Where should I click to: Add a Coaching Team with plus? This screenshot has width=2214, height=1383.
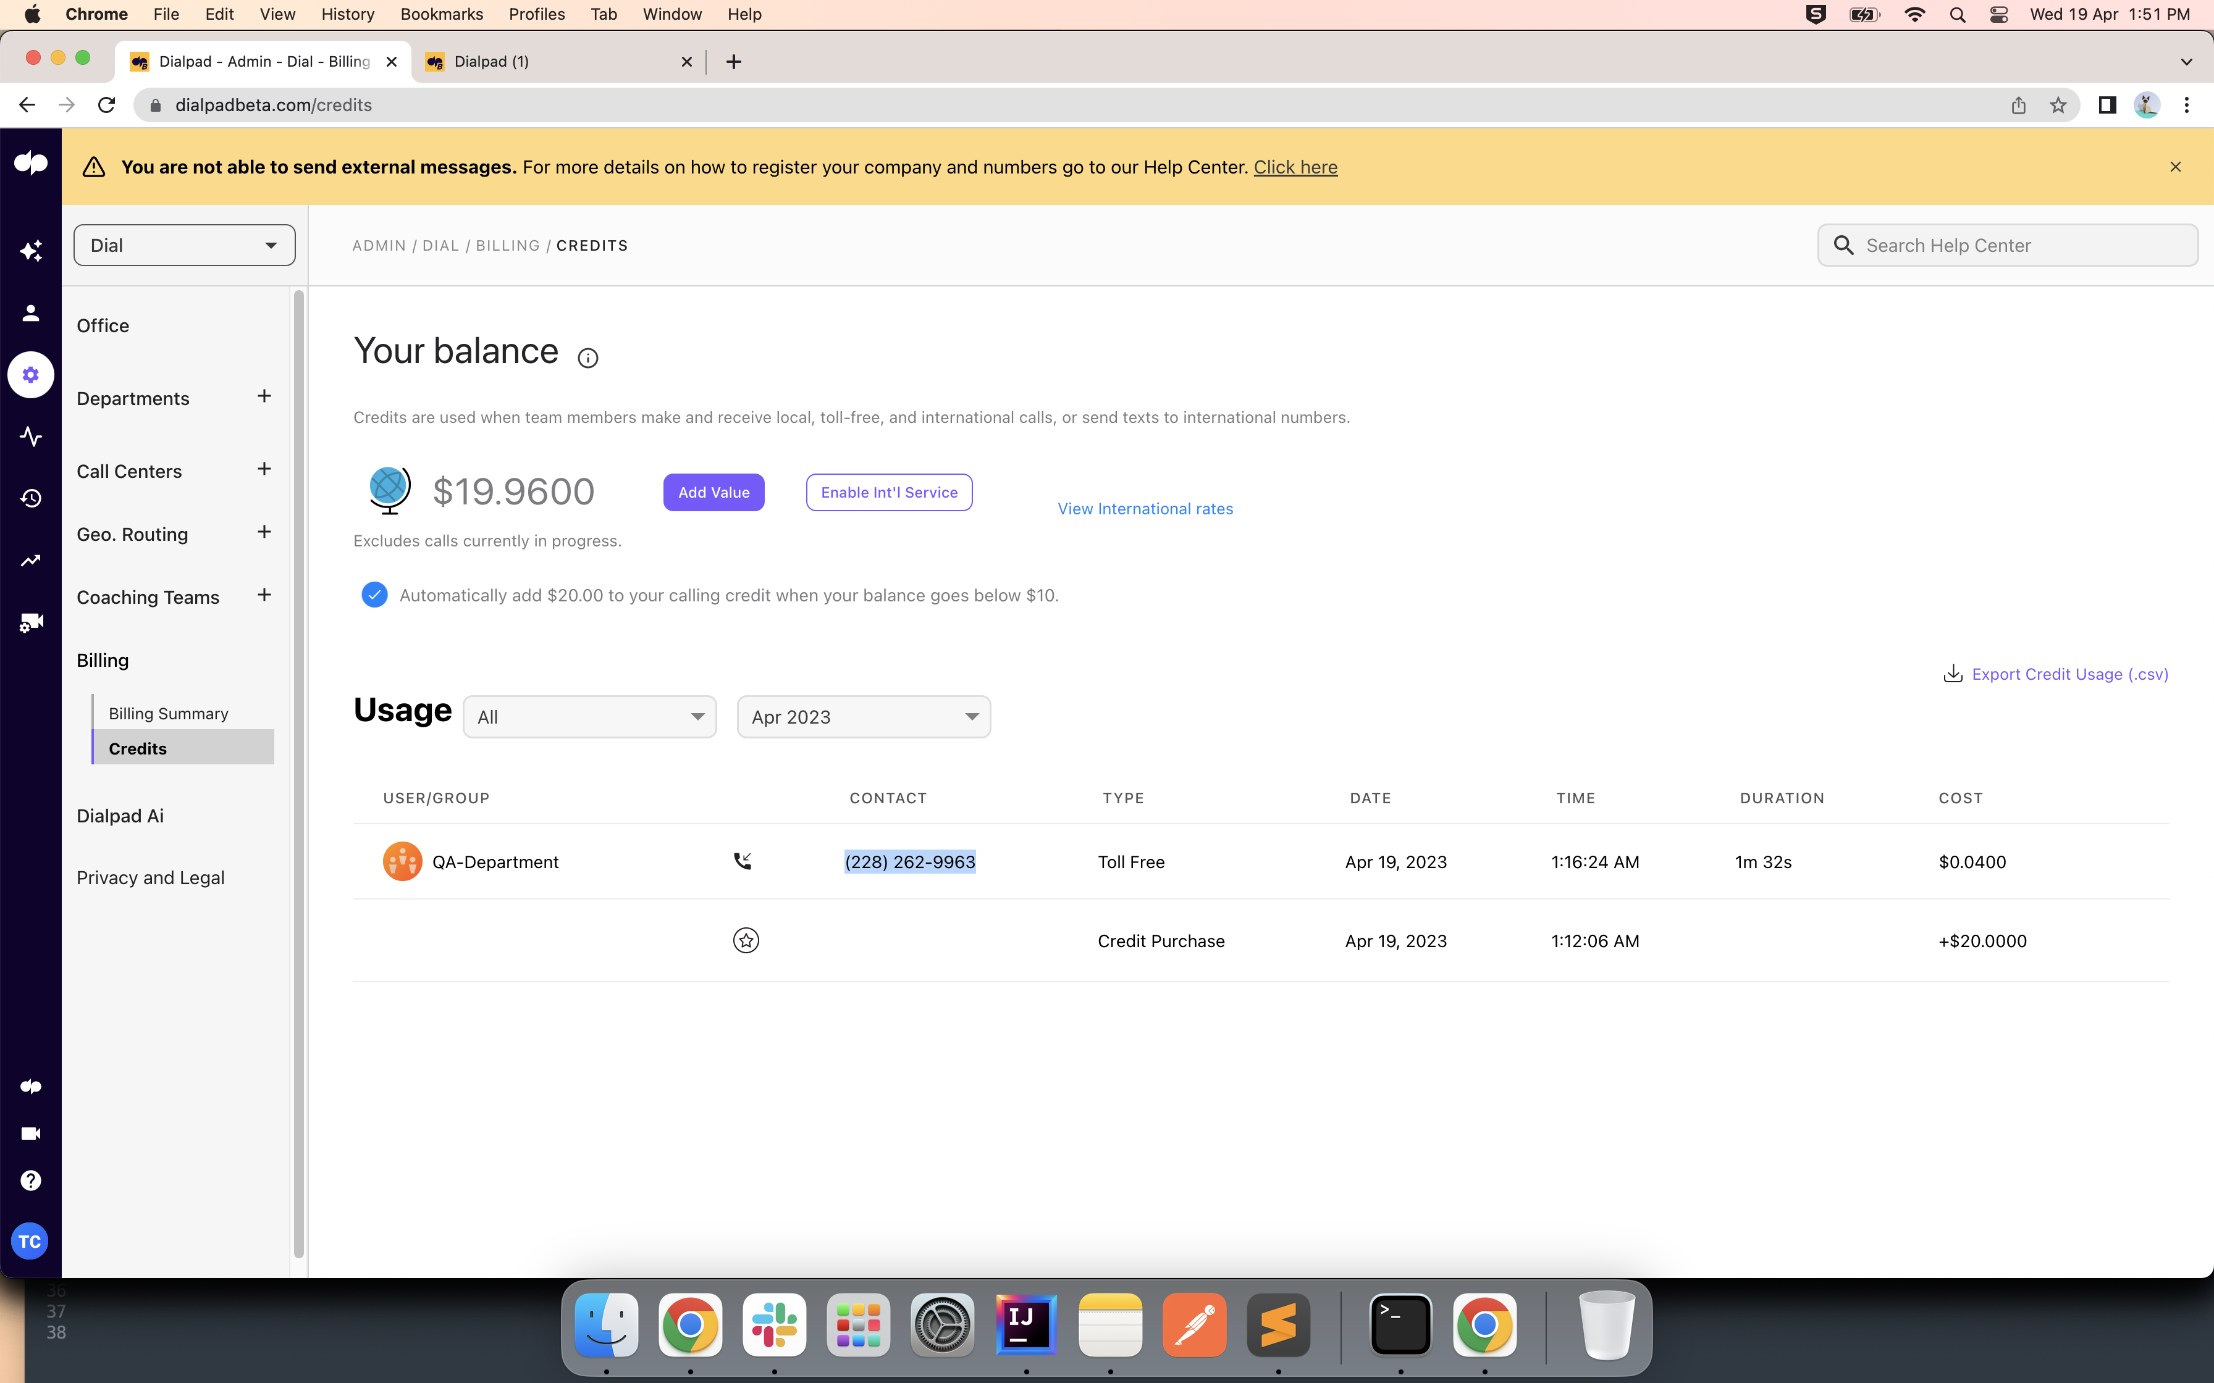[264, 595]
